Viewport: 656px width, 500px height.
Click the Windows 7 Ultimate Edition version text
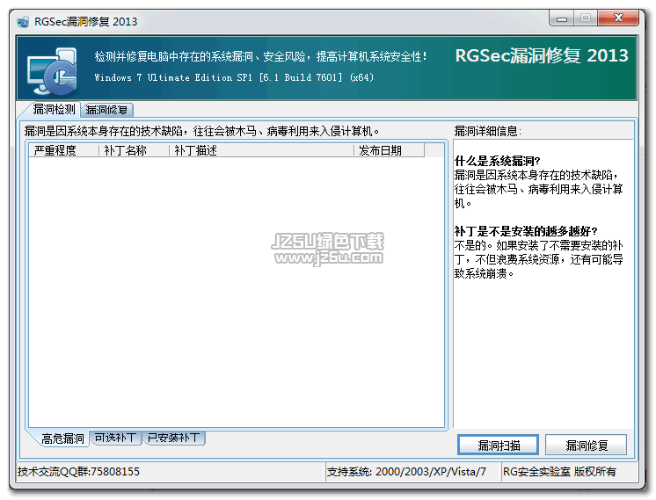pyautogui.click(x=234, y=77)
